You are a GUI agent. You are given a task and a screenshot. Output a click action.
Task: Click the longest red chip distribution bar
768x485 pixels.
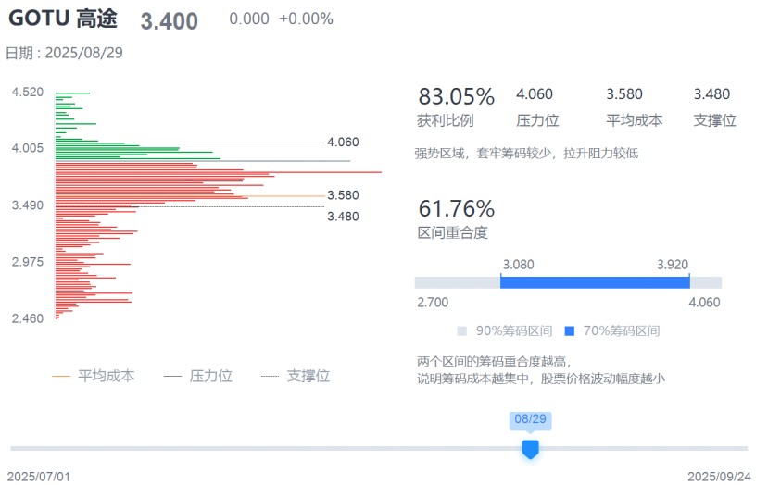pos(219,172)
